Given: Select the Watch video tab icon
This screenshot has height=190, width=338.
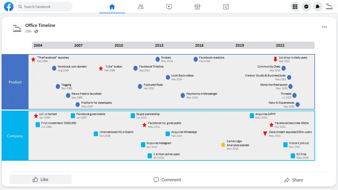Looking at the screenshot, I should (169, 7).
